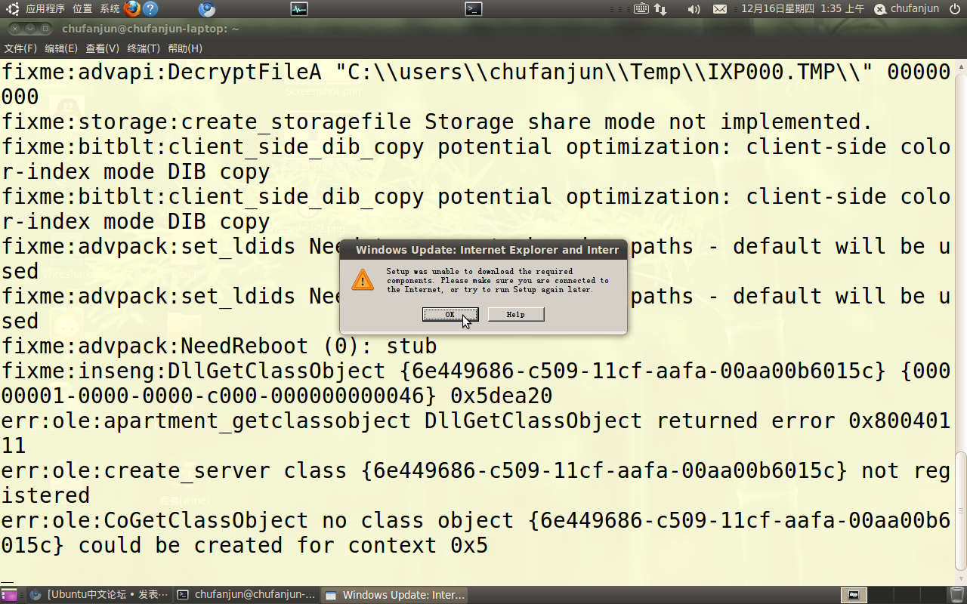
Task: Open the network connection indicator
Action: pyautogui.click(x=660, y=9)
